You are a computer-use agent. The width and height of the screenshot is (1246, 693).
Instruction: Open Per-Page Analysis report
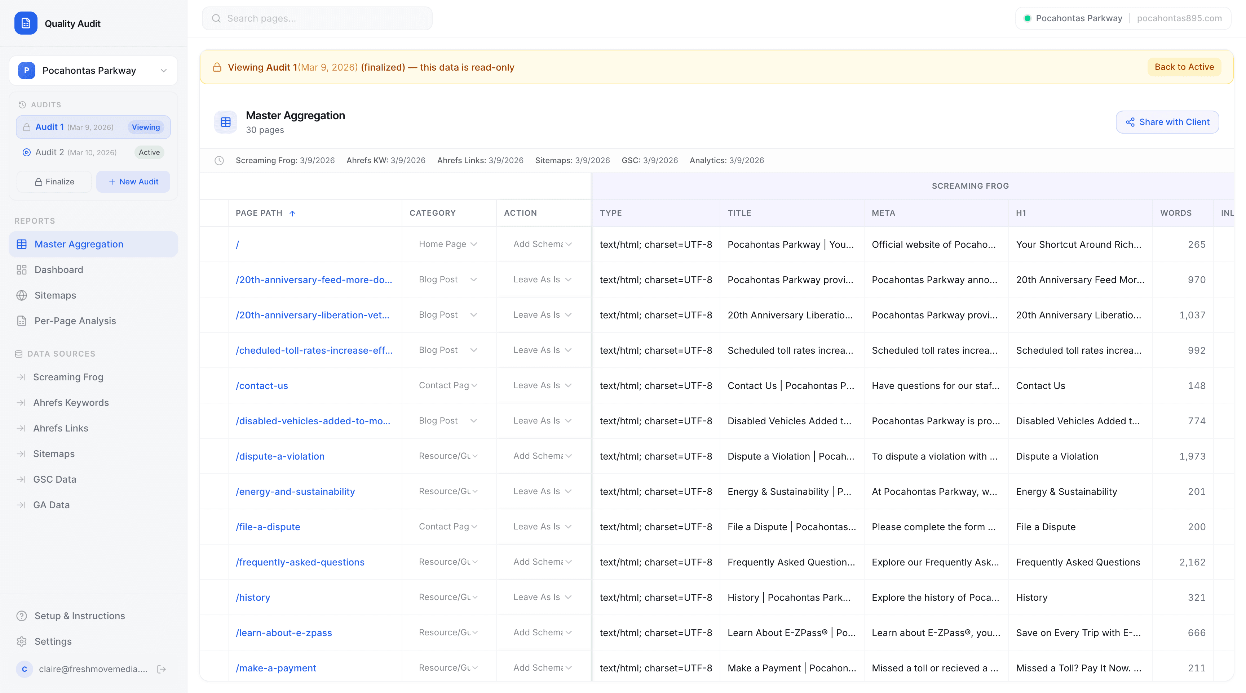[93, 321]
